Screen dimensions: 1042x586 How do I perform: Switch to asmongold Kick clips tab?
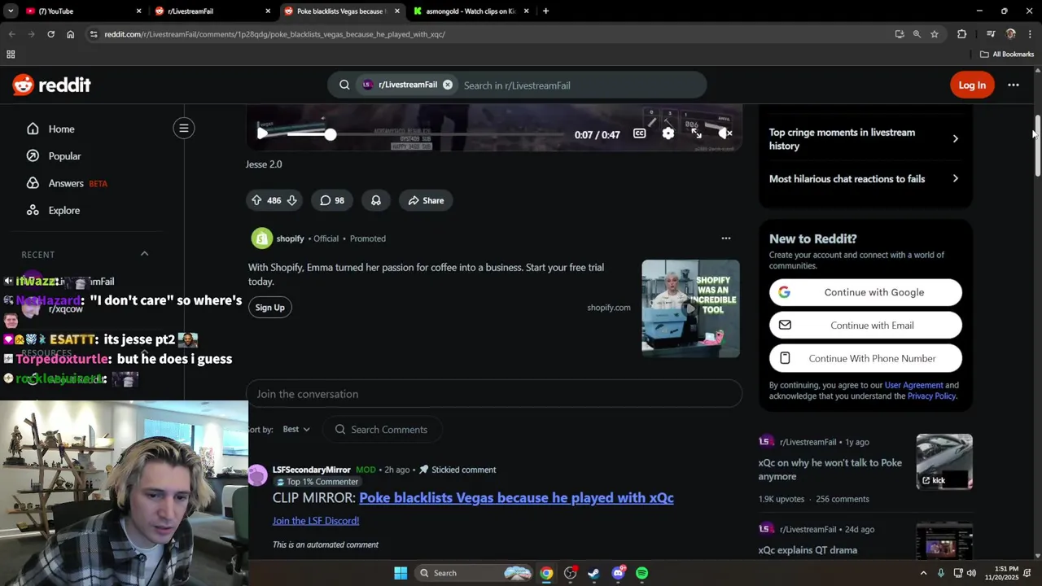469,11
